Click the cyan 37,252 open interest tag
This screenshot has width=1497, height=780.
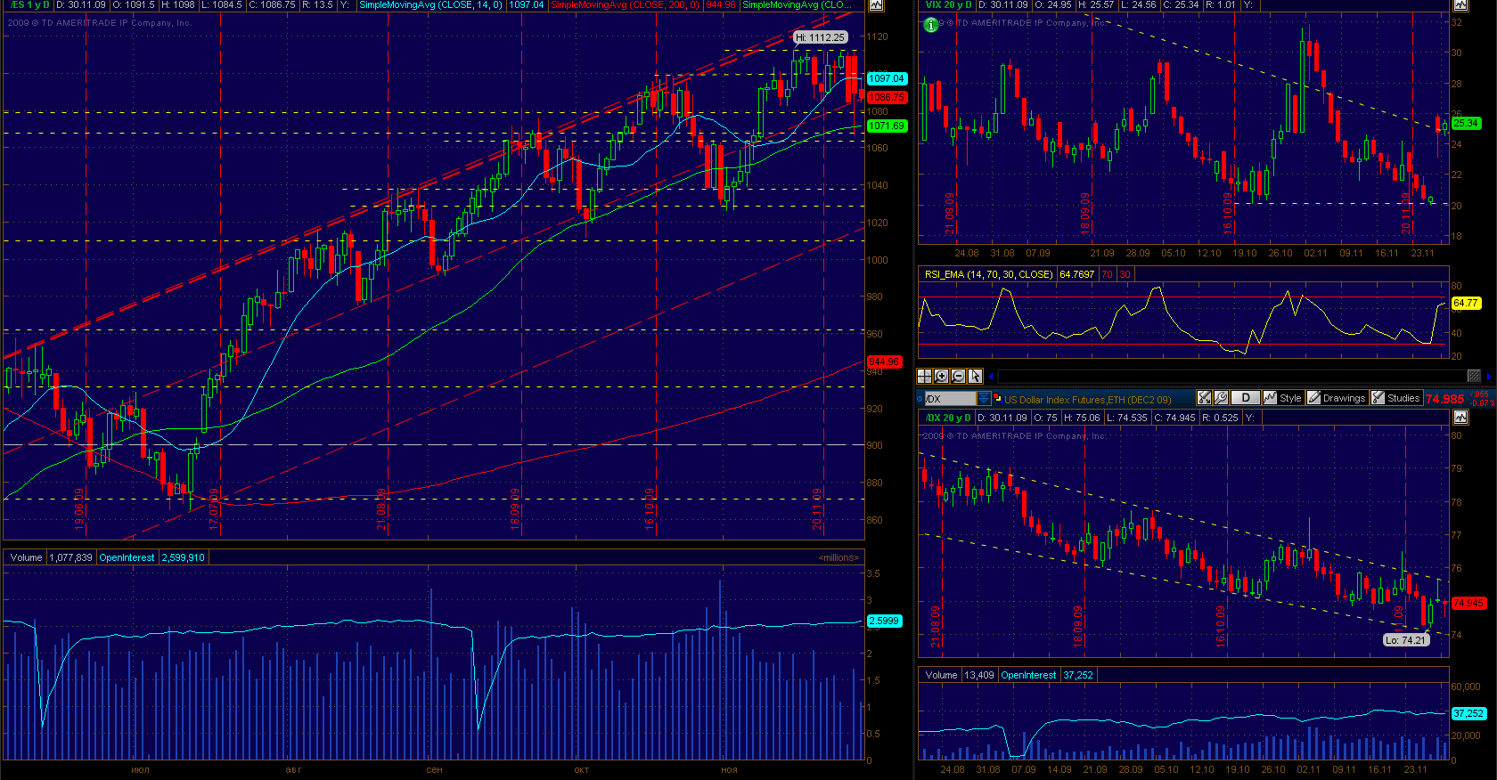(x=1468, y=713)
